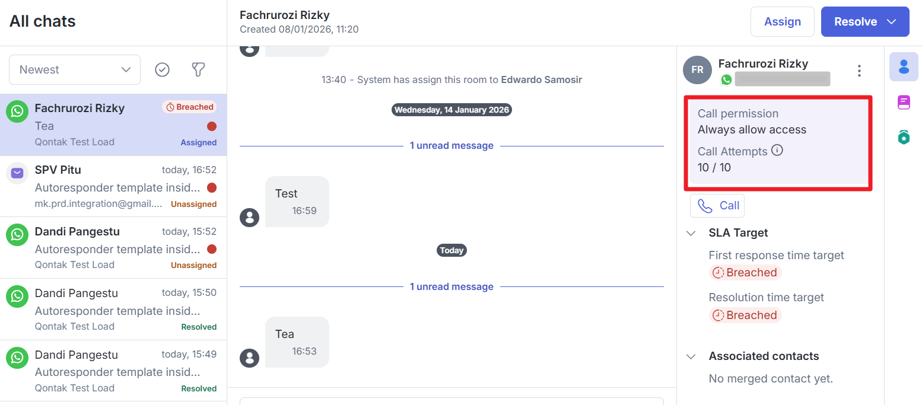
Task: Open the Newest sort dropdown
Action: (75, 69)
